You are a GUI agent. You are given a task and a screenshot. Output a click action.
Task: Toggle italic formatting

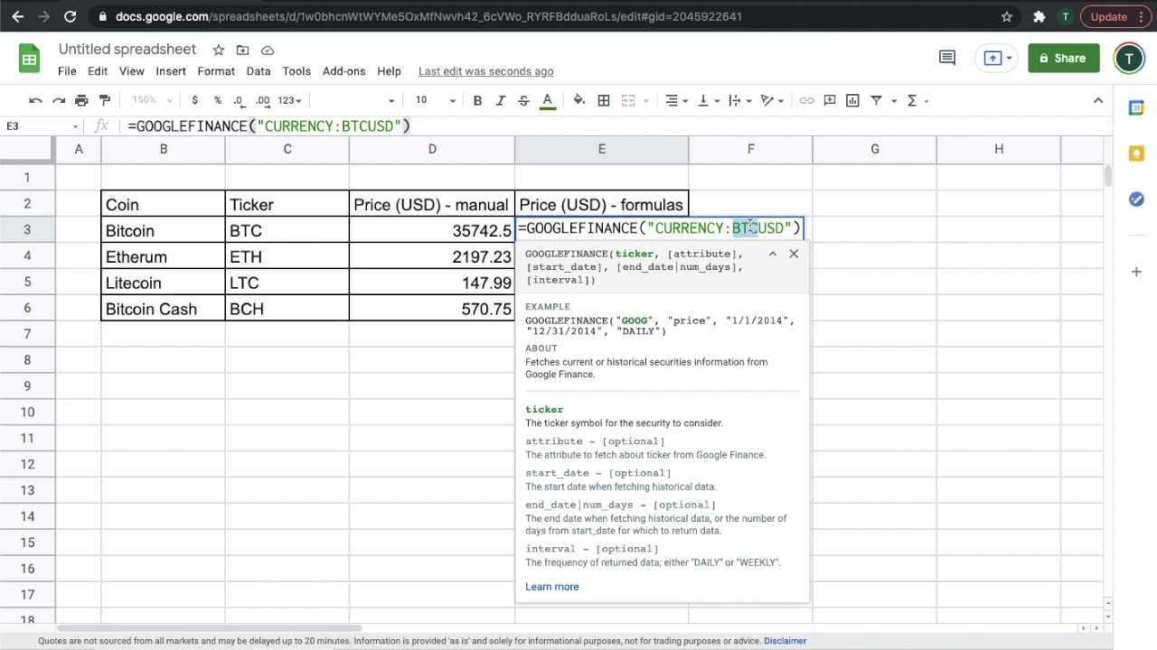(500, 100)
